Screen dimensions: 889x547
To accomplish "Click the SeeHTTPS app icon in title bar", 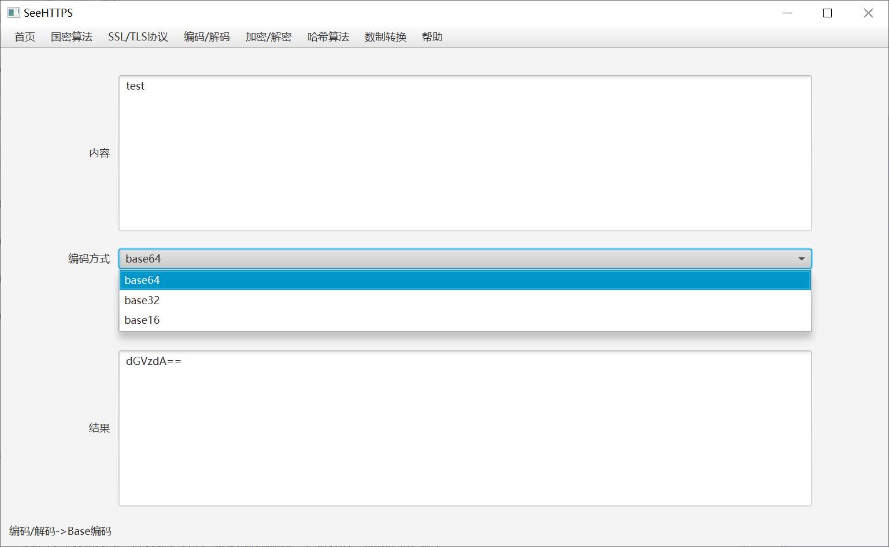I will (x=13, y=13).
